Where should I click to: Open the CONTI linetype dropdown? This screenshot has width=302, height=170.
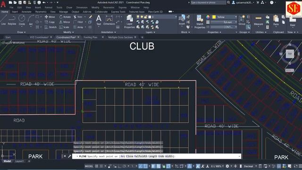(224, 27)
